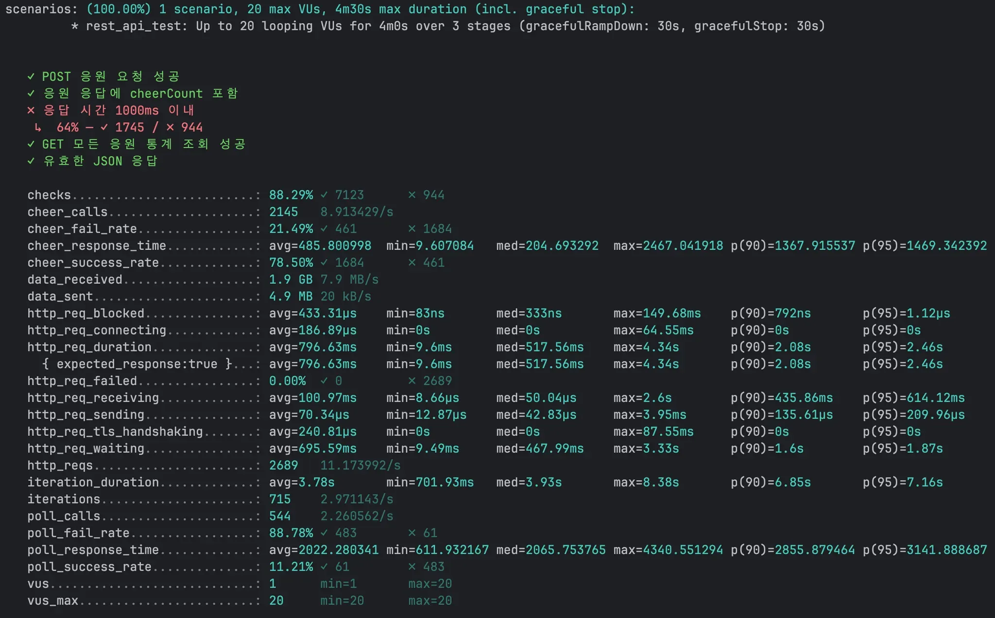This screenshot has height=618, width=995.
Task: Click the vus_max metric label
Action: click(x=52, y=601)
